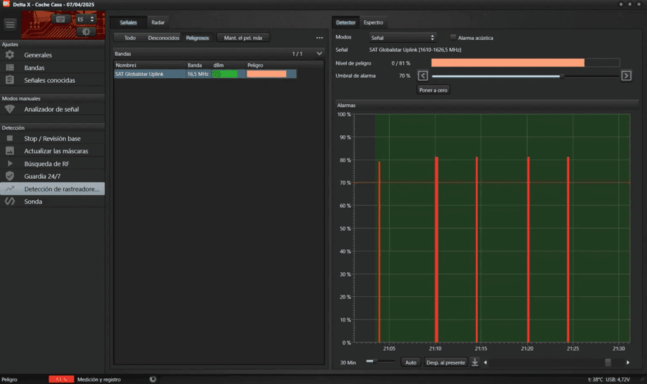
Task: Enable the Alarma acústica checkbox
Action: (453, 37)
